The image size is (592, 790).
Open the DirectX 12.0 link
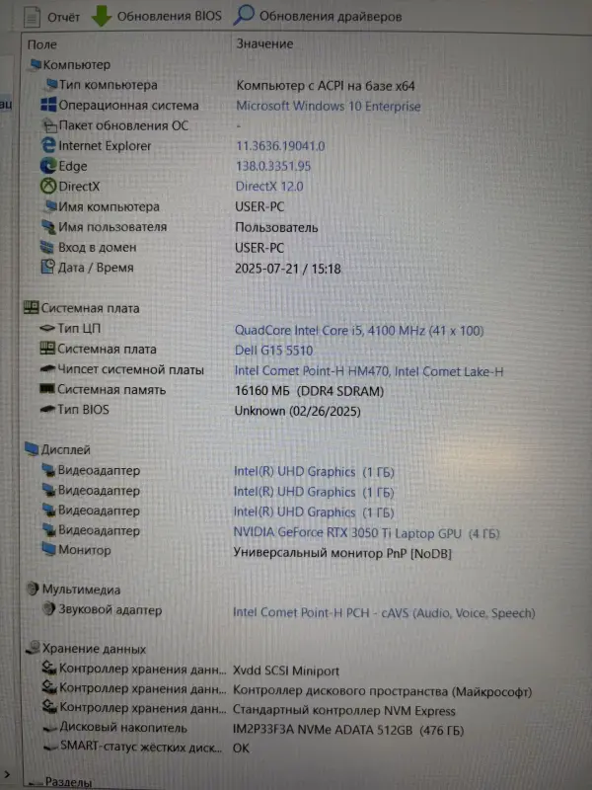(269, 187)
